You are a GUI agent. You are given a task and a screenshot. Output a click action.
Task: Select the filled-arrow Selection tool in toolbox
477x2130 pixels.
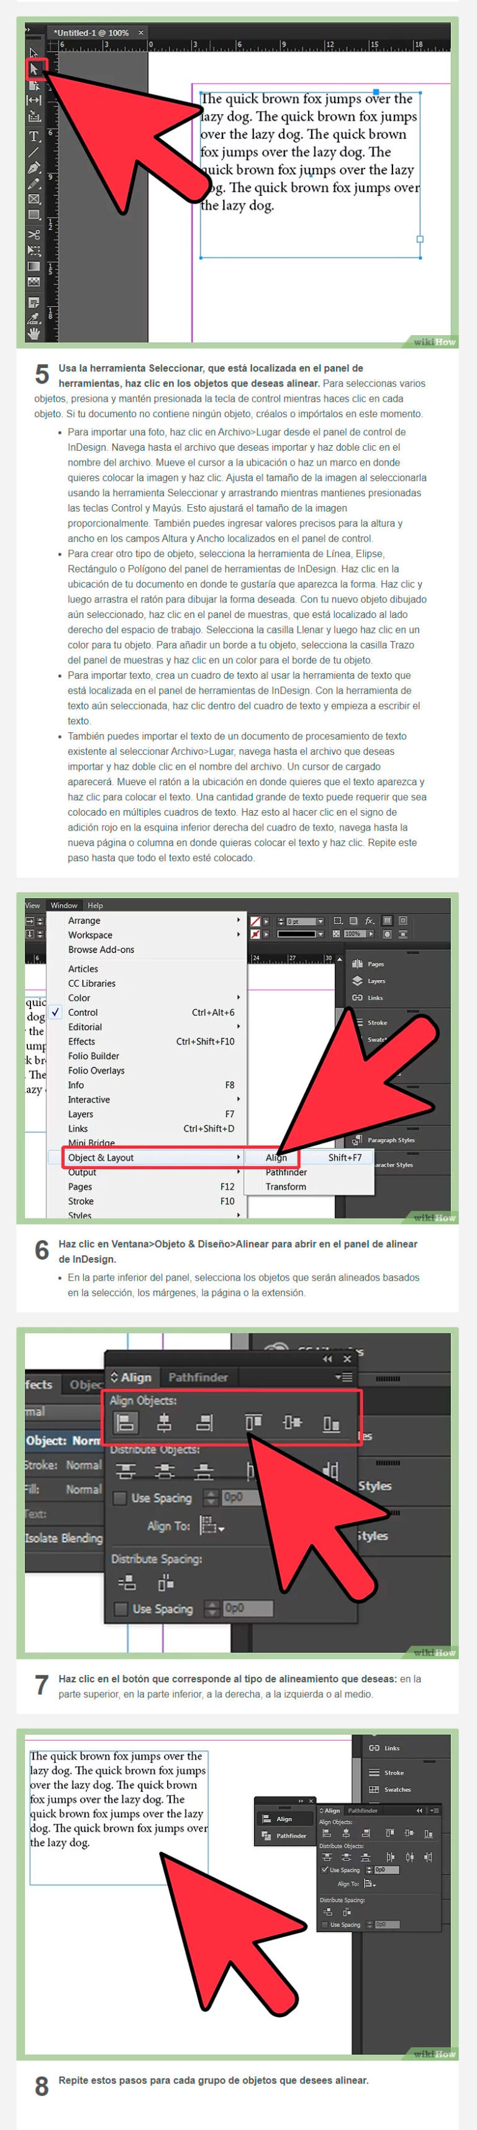coord(34,70)
